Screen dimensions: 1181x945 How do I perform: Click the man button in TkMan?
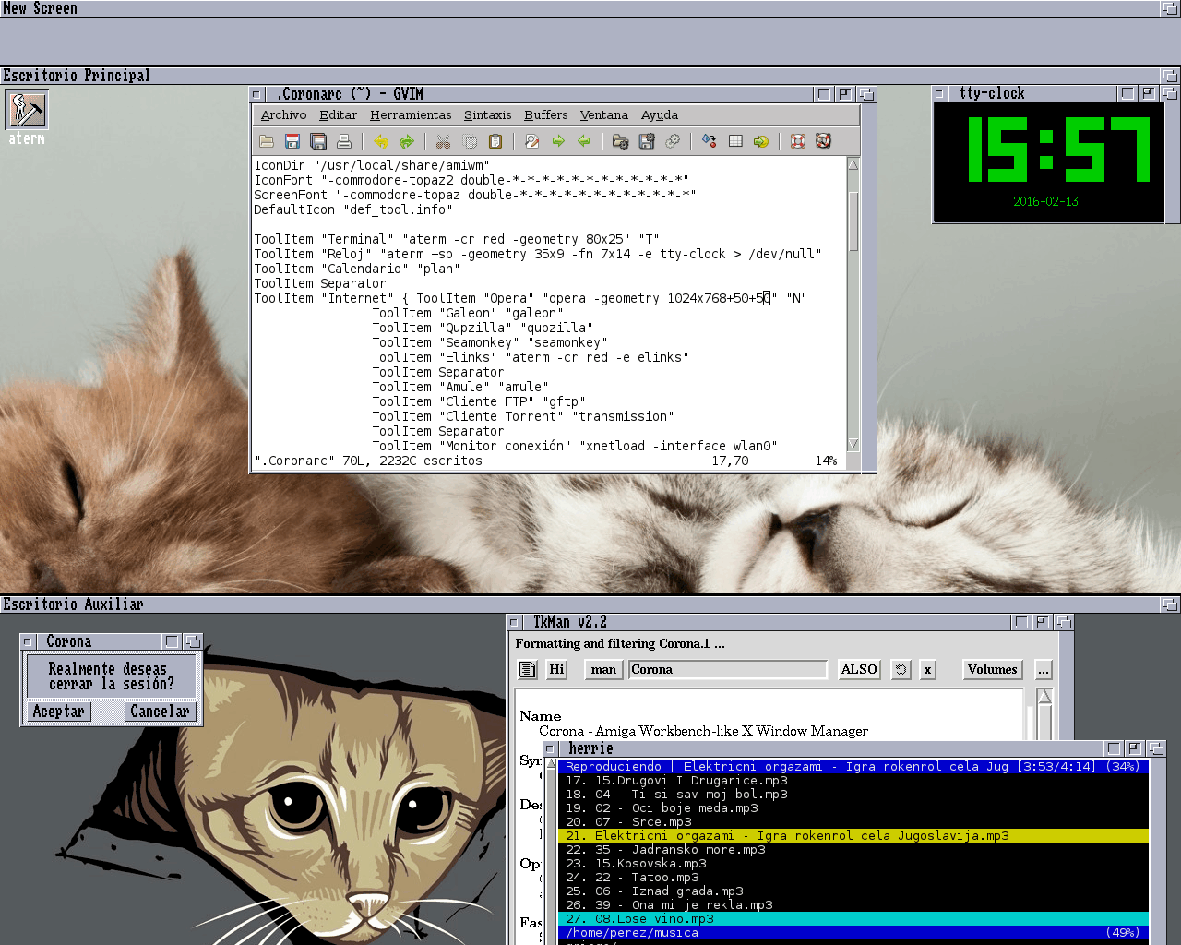click(x=603, y=670)
